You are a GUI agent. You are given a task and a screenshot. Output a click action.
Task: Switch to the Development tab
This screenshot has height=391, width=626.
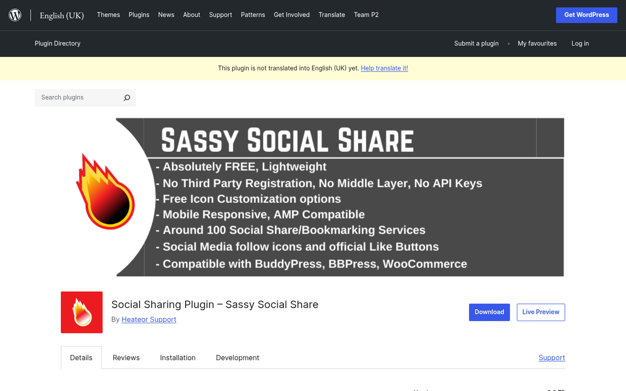coord(237,358)
